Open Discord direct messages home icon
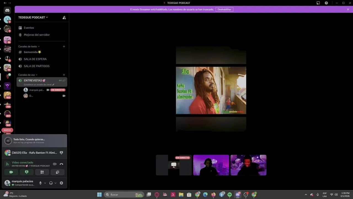Screen dimensions: 353x199 [x=7, y=10]
